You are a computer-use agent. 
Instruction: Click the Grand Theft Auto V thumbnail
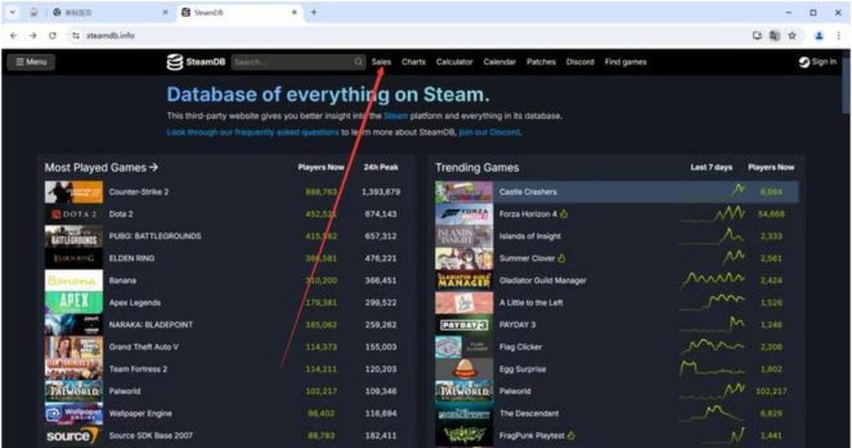[73, 347]
